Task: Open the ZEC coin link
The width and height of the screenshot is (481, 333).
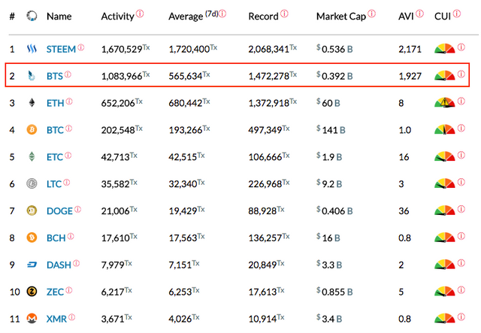Action: point(55,292)
